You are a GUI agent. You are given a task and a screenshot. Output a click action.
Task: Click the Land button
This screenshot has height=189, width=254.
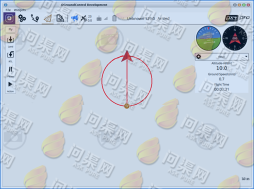[x=10, y=41]
